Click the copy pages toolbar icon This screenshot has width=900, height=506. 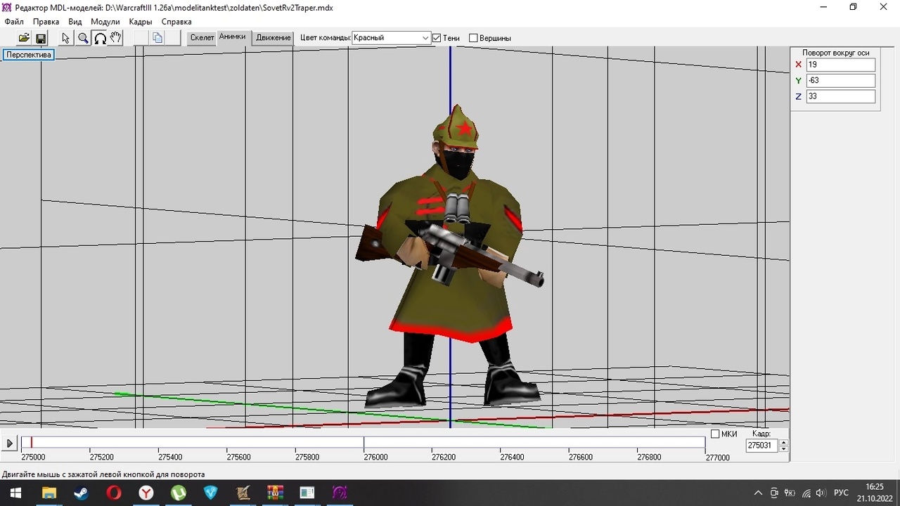click(157, 38)
